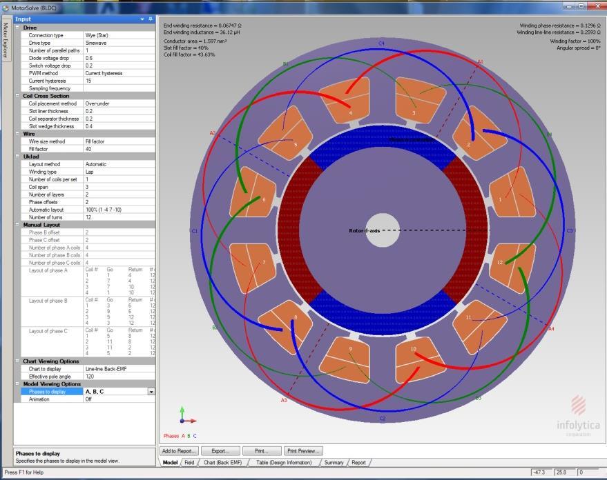Collapse the Wire section
Screen dimensions: 607x480
tap(17, 134)
